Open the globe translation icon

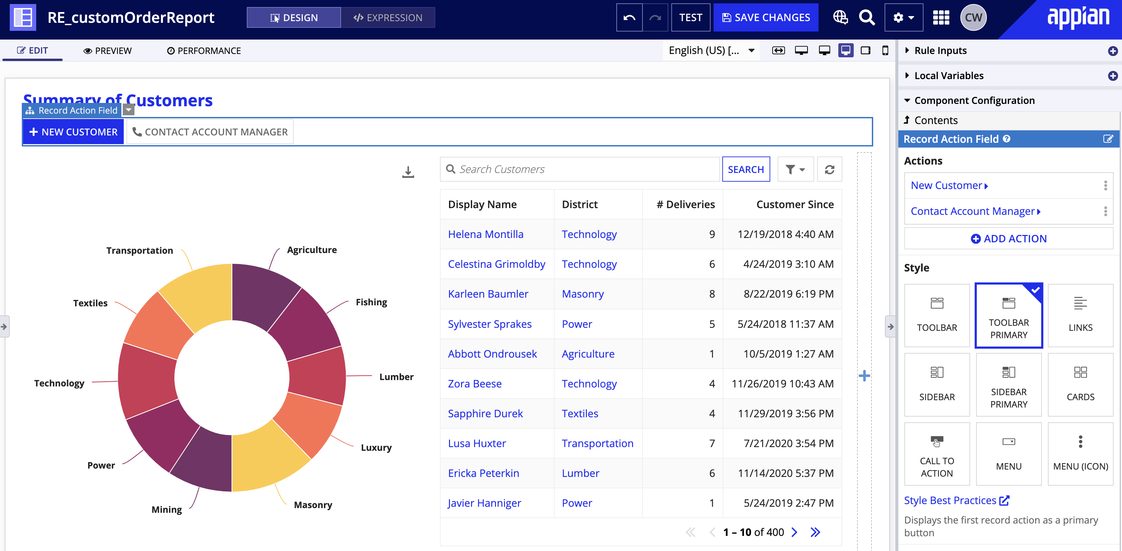click(840, 17)
